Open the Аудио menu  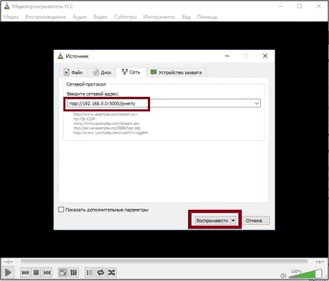click(x=80, y=17)
